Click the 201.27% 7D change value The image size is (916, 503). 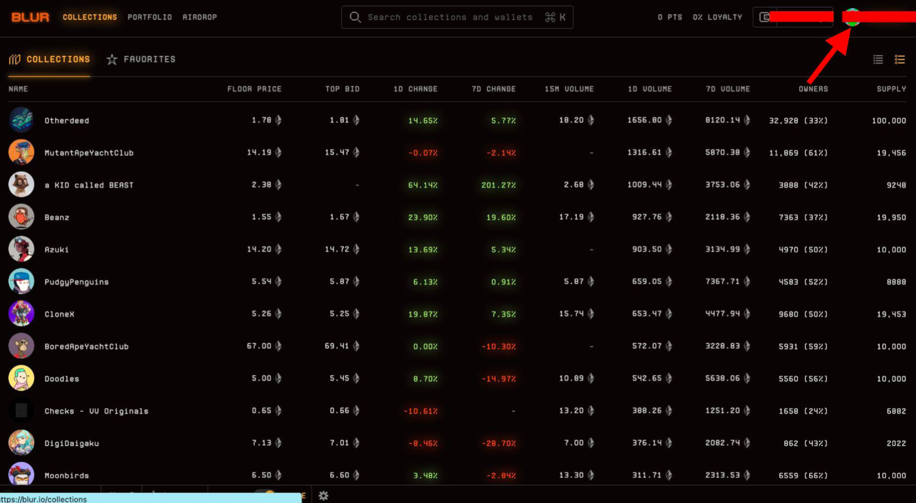(498, 185)
